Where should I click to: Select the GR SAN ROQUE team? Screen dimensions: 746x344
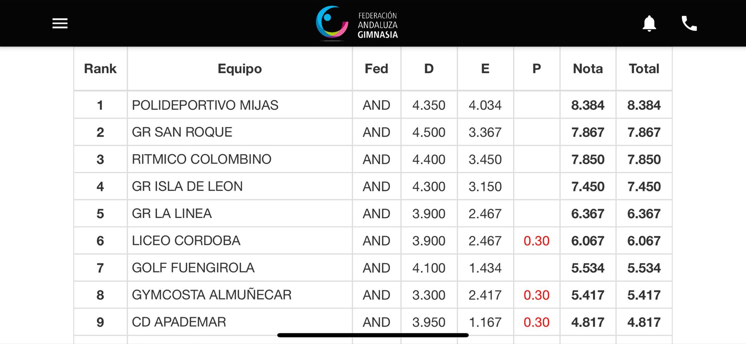(x=182, y=132)
